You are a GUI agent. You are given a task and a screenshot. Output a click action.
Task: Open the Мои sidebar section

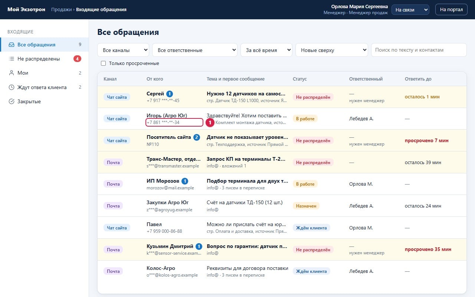[44, 73]
